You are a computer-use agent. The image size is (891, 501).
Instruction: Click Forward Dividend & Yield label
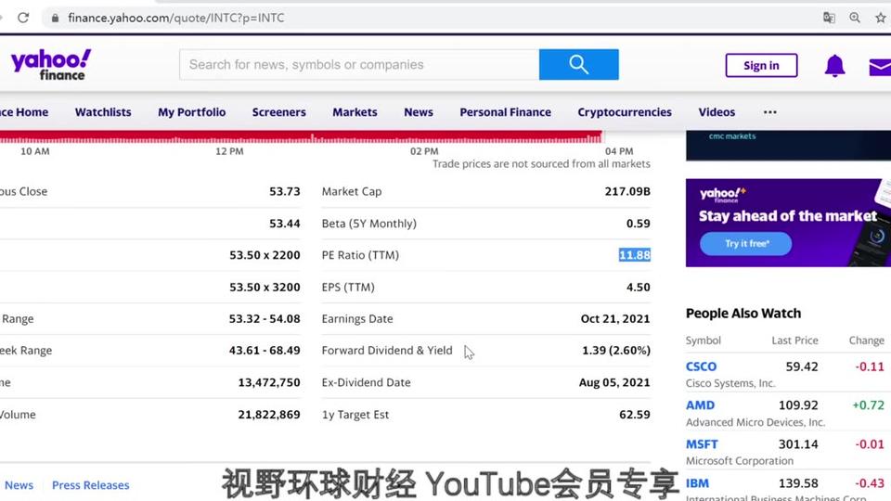pos(387,351)
